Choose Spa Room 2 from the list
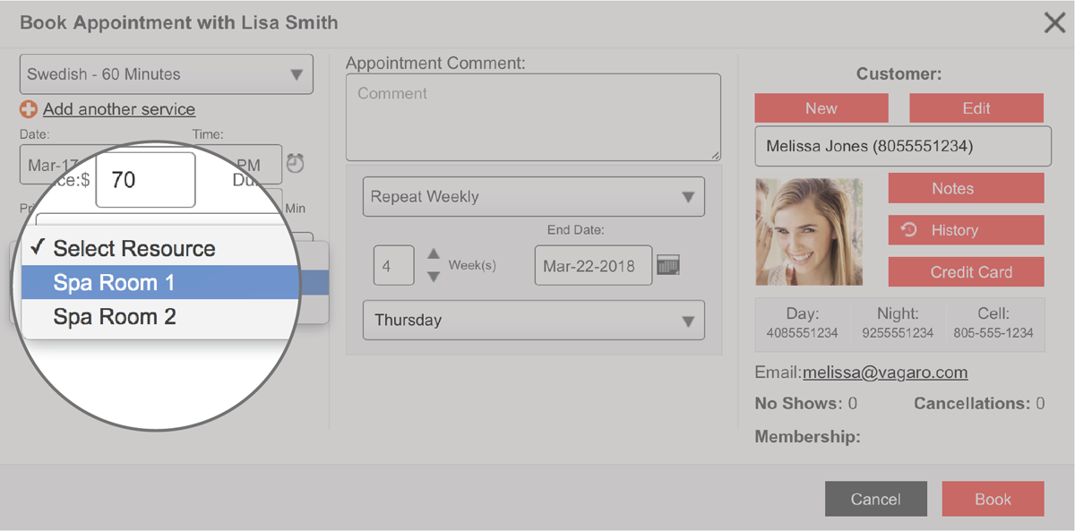 coord(115,317)
